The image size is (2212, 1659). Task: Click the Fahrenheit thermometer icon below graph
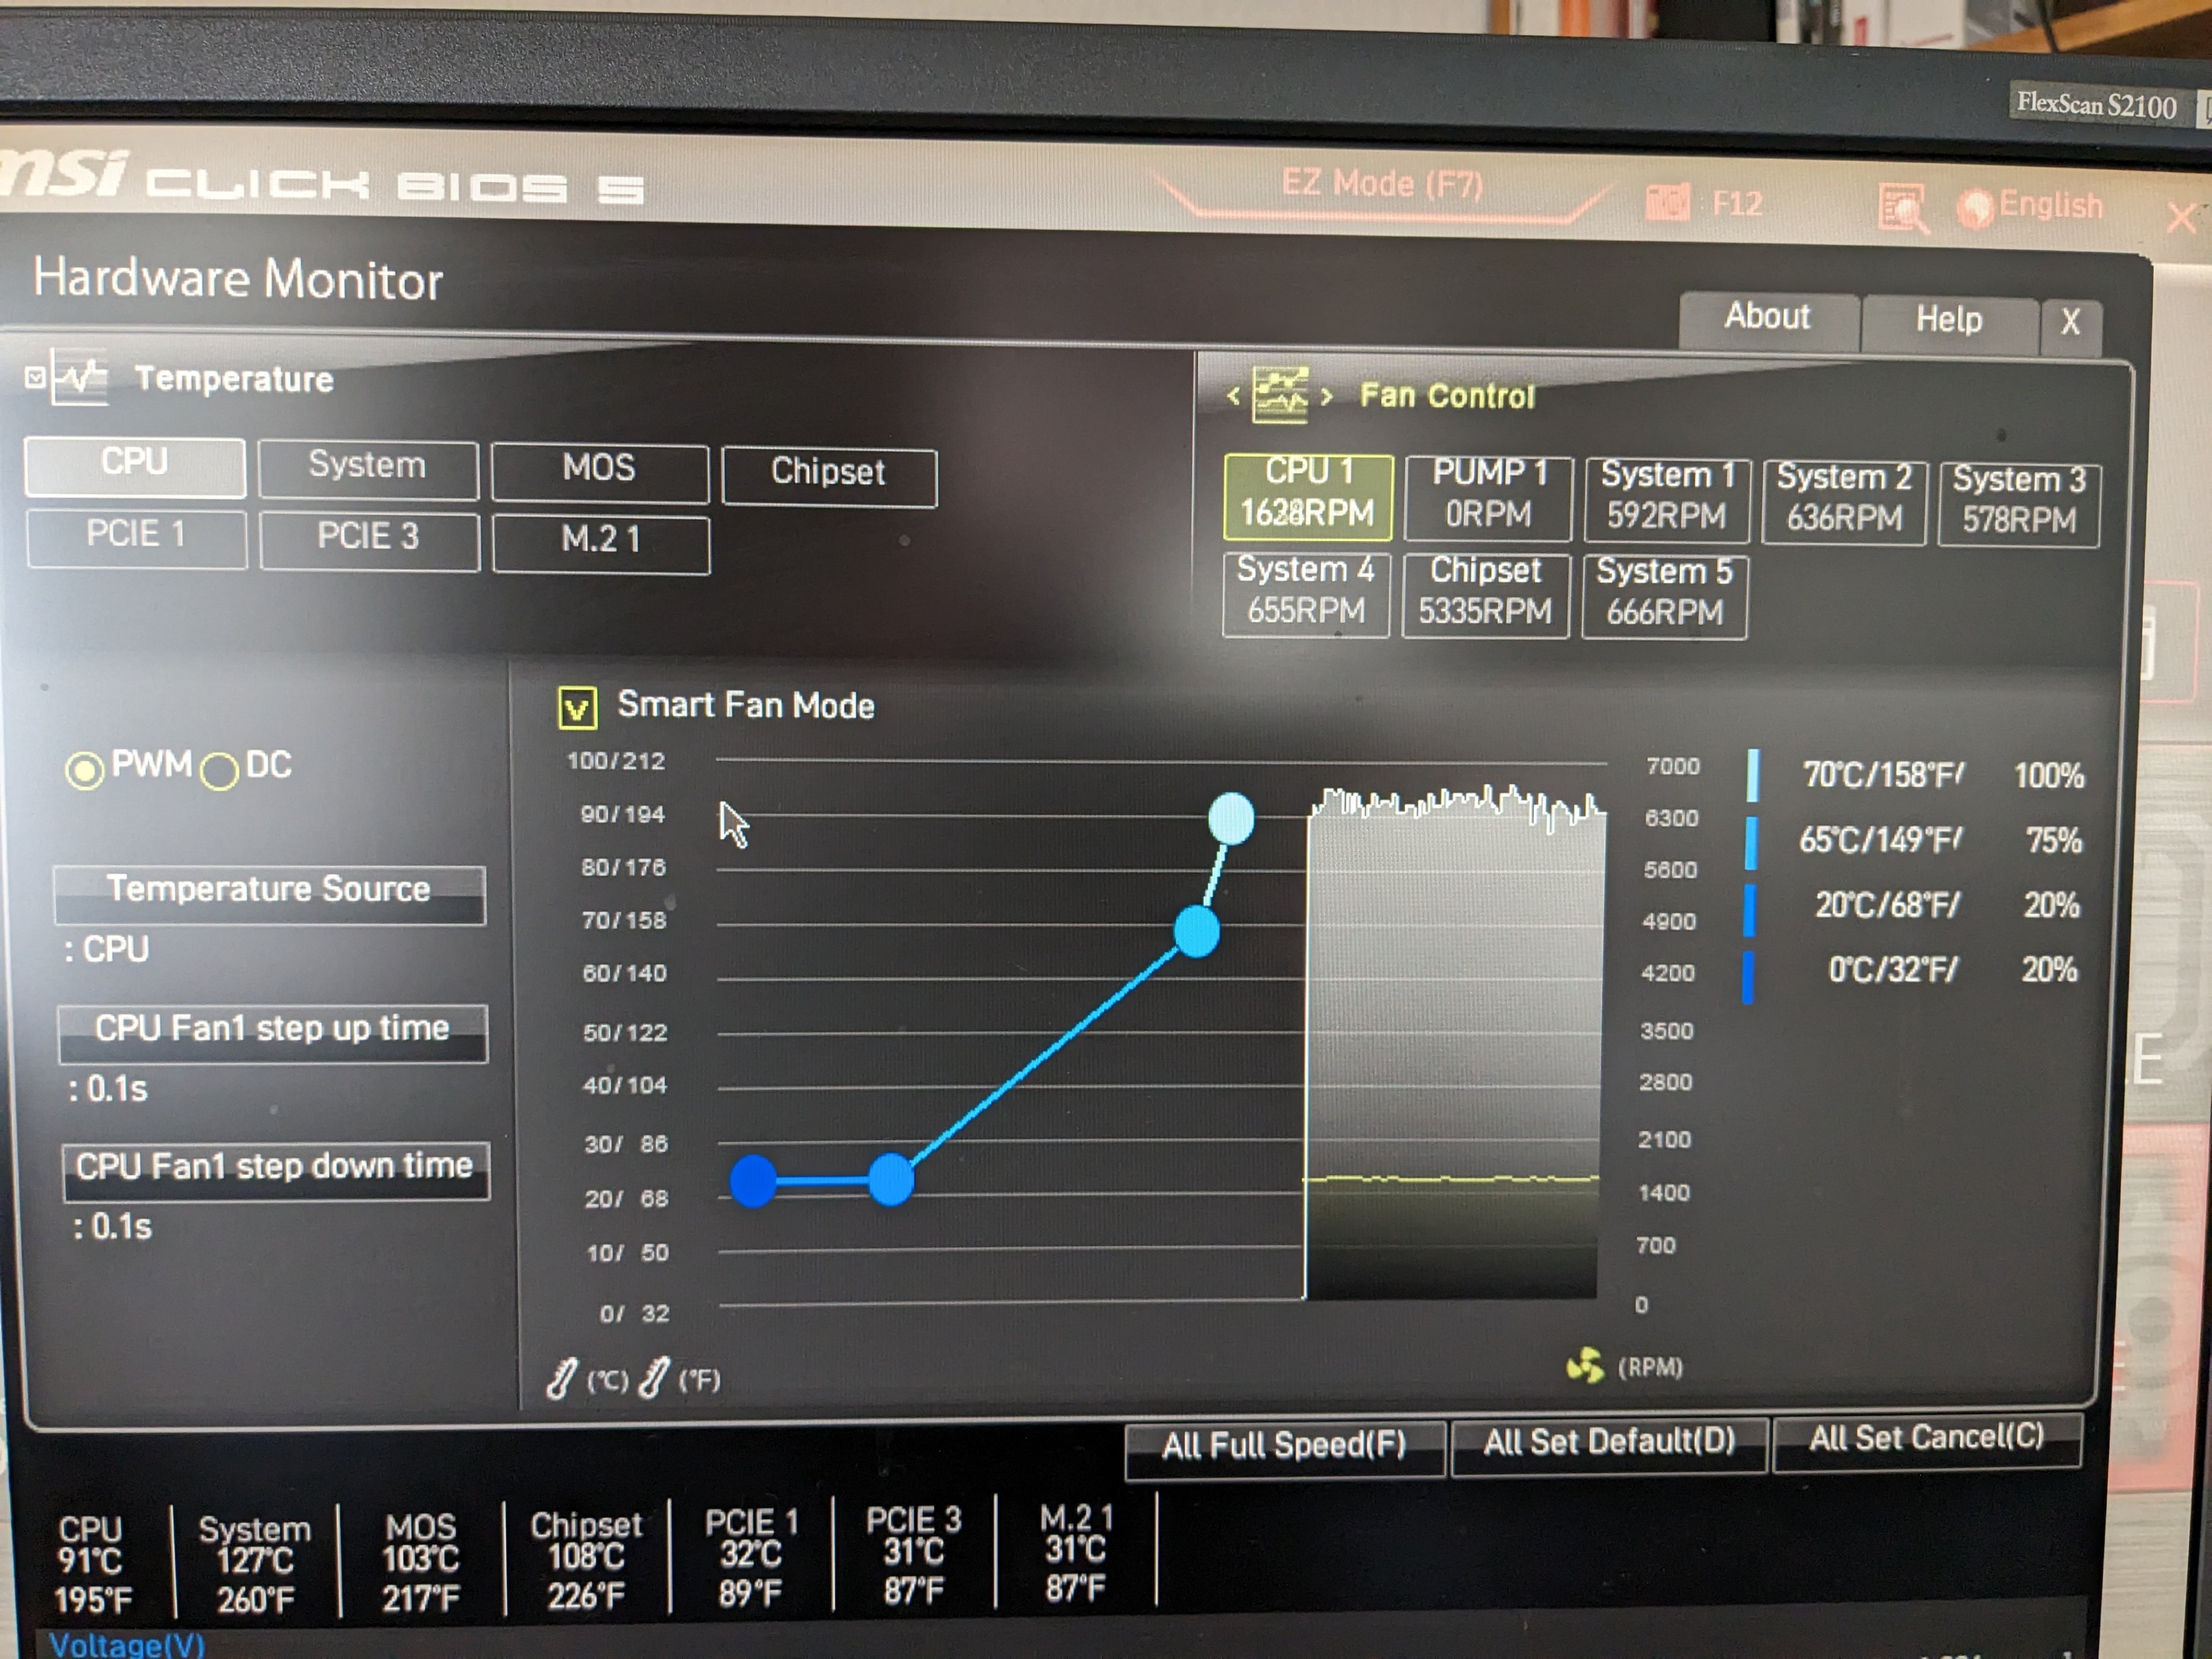pos(653,1378)
